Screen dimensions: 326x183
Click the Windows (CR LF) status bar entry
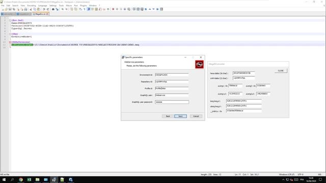(x=286, y=174)
